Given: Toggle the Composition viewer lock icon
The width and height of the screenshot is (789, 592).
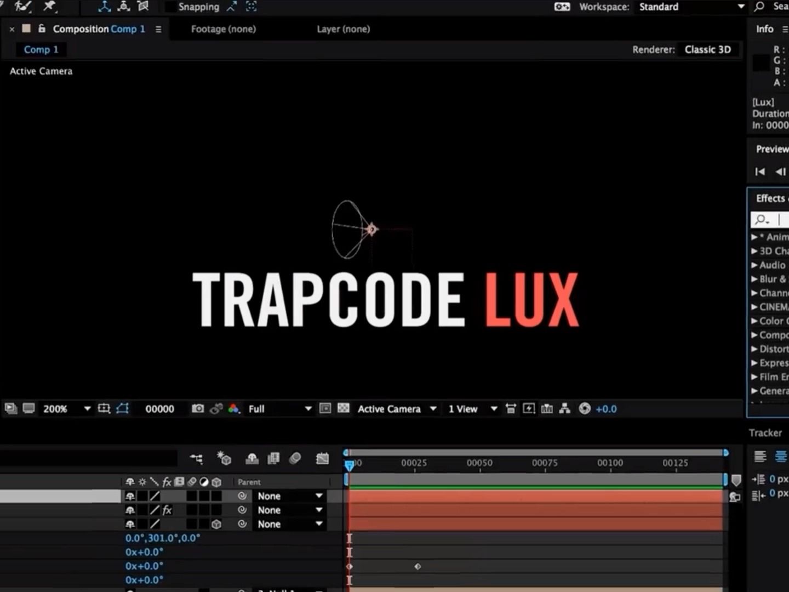Looking at the screenshot, I should 42,29.
